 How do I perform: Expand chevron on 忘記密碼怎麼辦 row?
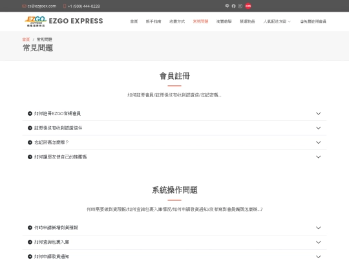click(318, 142)
